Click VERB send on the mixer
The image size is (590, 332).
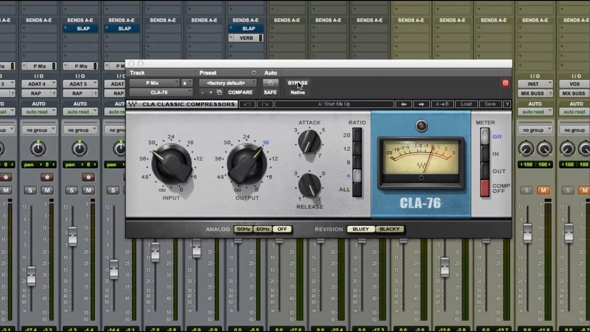[x=246, y=38]
